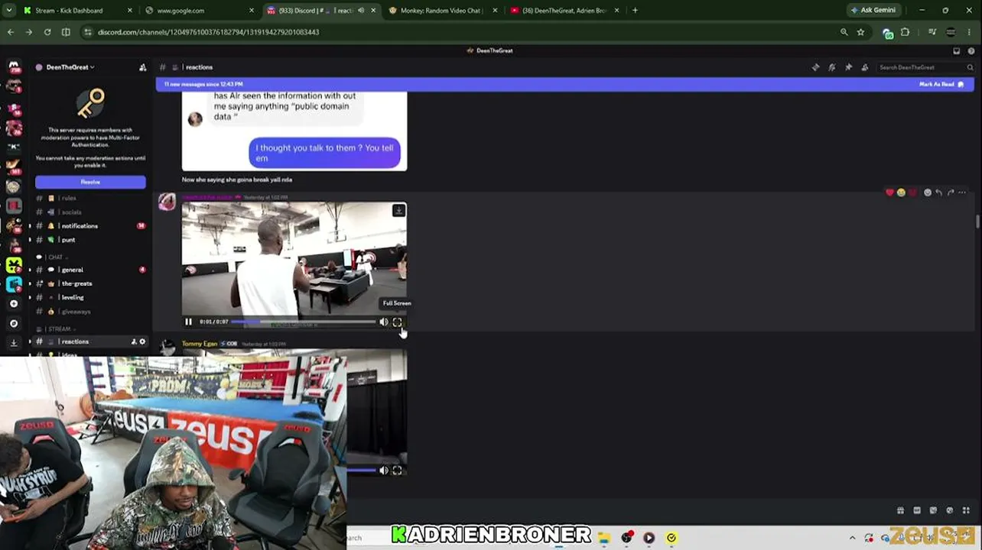Open Discord direct messages home icon
Image resolution: width=982 pixels, height=550 pixels.
tap(14, 66)
